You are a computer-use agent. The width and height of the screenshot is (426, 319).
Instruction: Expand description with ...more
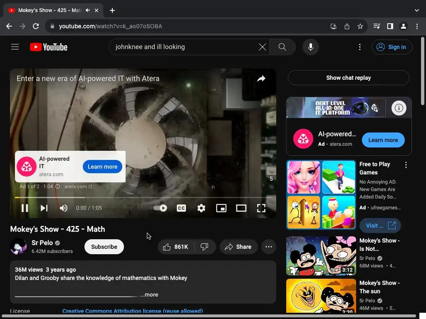[x=149, y=294]
